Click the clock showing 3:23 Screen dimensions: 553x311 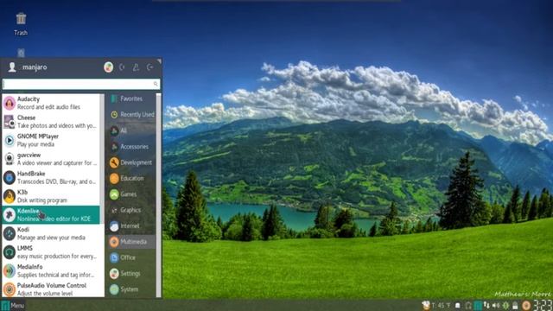pyautogui.click(x=543, y=305)
